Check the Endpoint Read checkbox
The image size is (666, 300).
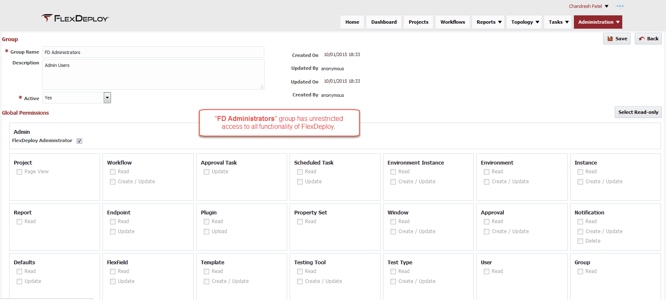coord(113,221)
